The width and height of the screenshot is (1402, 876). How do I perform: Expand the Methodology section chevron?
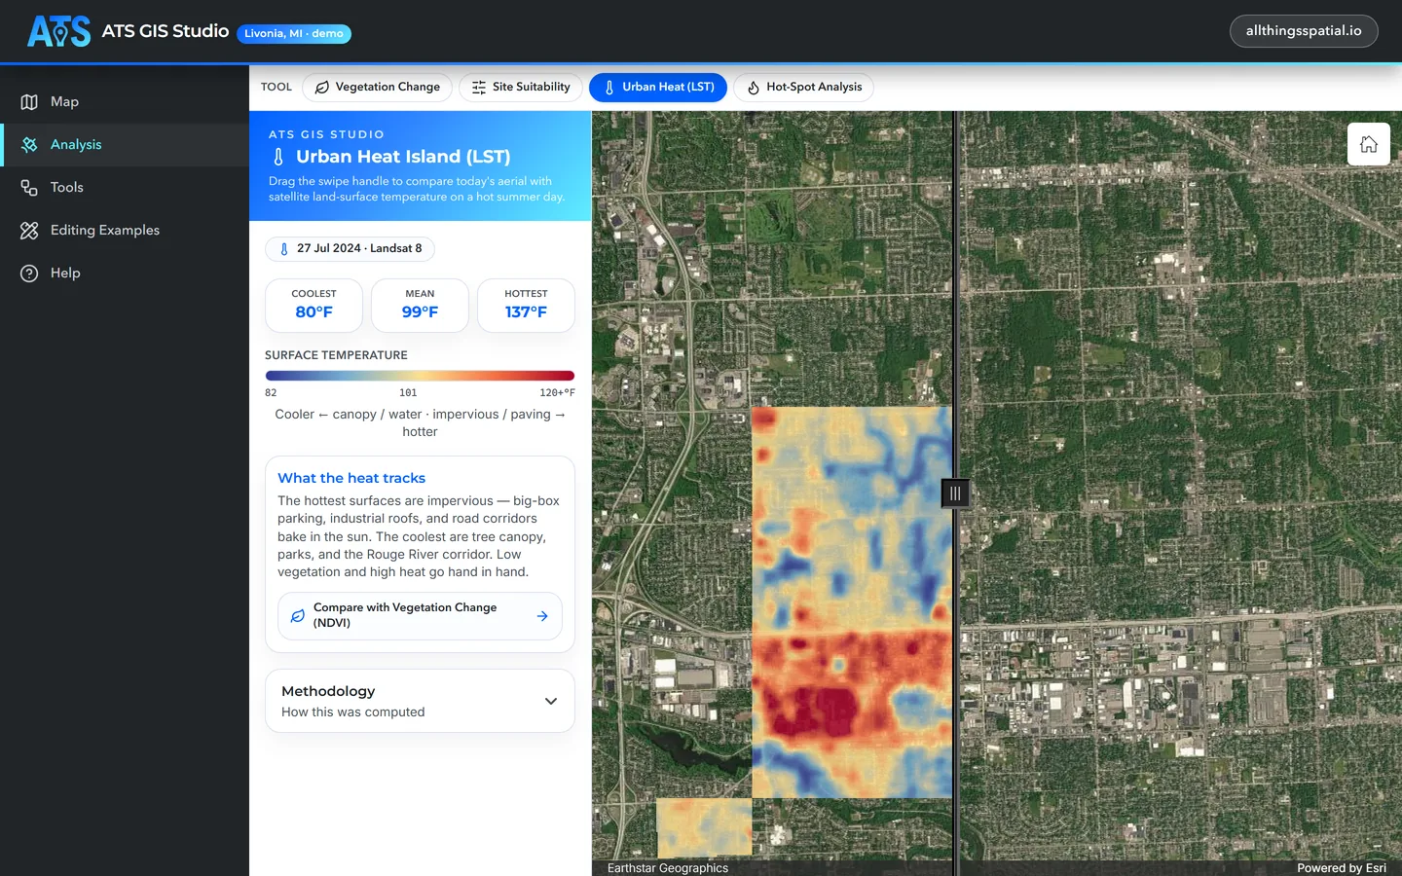(x=551, y=701)
